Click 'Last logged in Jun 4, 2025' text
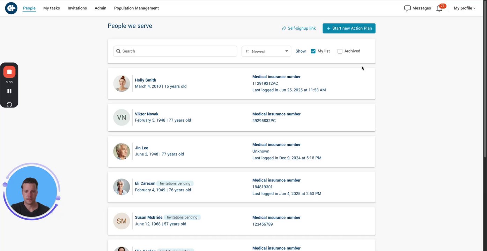 pos(287,193)
